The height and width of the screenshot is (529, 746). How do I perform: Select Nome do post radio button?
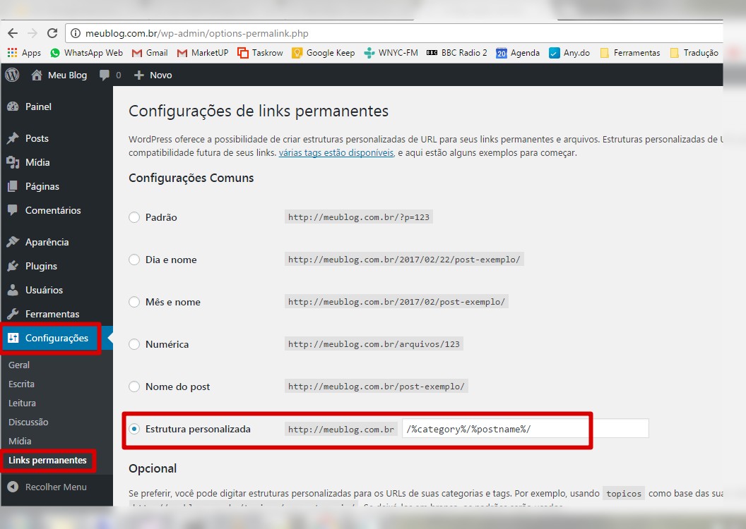click(x=134, y=387)
